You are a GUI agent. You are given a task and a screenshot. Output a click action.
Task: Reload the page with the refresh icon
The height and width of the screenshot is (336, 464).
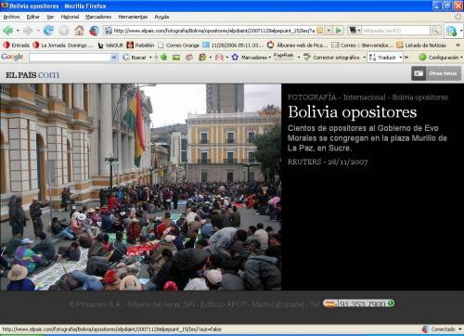point(48,31)
